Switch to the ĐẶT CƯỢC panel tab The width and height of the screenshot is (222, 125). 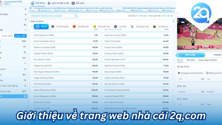[x=190, y=55]
